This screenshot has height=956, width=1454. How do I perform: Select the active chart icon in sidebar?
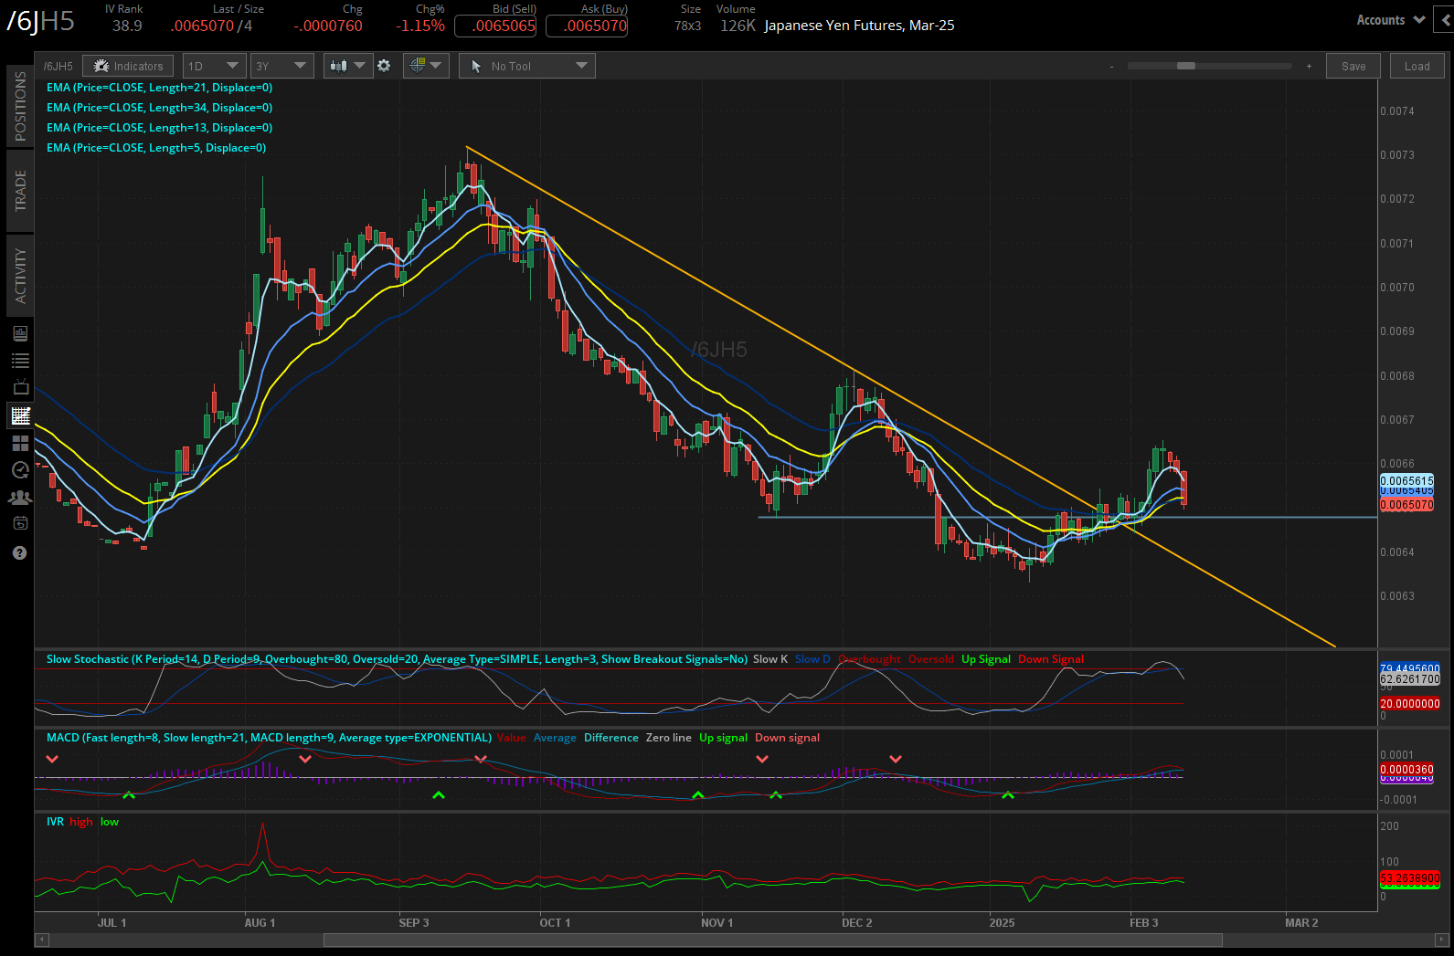click(20, 415)
